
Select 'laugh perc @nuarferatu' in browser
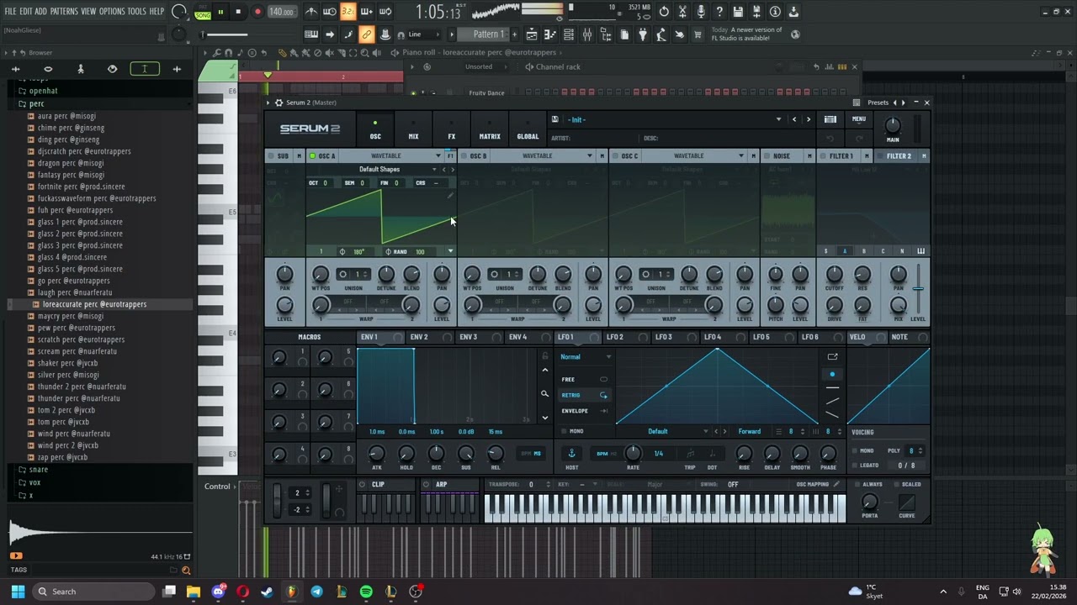point(75,292)
